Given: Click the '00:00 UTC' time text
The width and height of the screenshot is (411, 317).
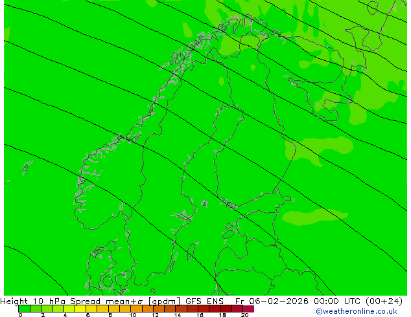Looking at the screenshot, I should click(338, 301).
